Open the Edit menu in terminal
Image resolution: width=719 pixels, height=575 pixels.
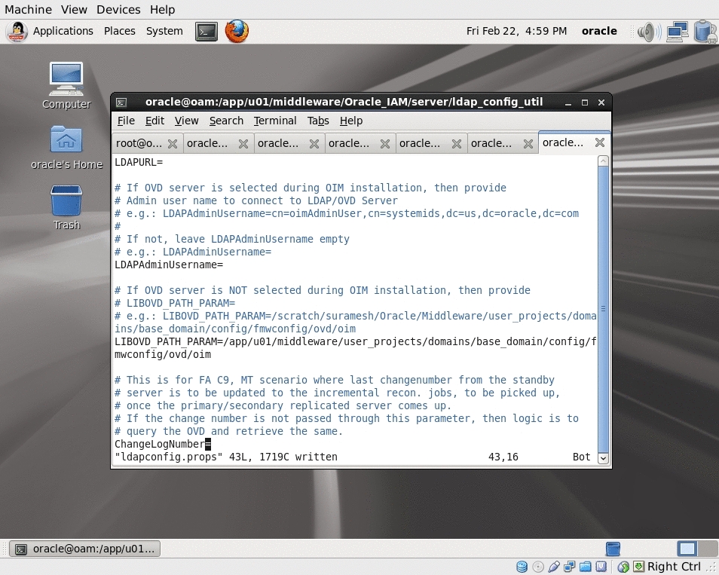pyautogui.click(x=155, y=121)
